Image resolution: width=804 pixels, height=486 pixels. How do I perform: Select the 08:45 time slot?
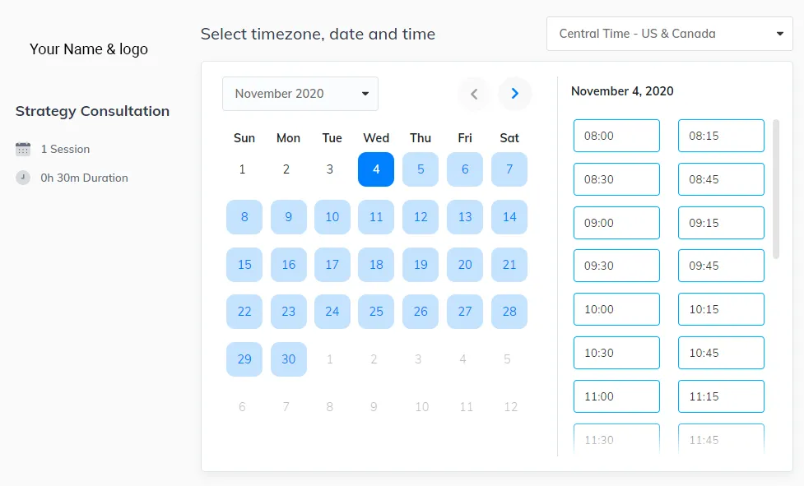pos(721,179)
